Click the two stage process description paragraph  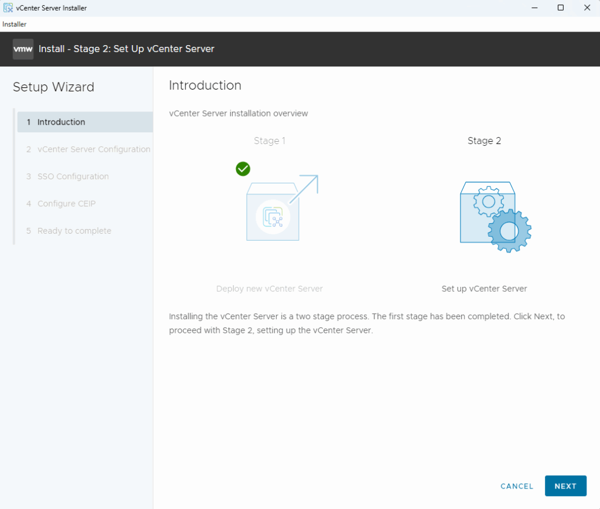[367, 323]
